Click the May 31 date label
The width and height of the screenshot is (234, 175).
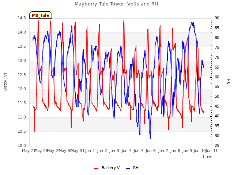tap(78, 151)
